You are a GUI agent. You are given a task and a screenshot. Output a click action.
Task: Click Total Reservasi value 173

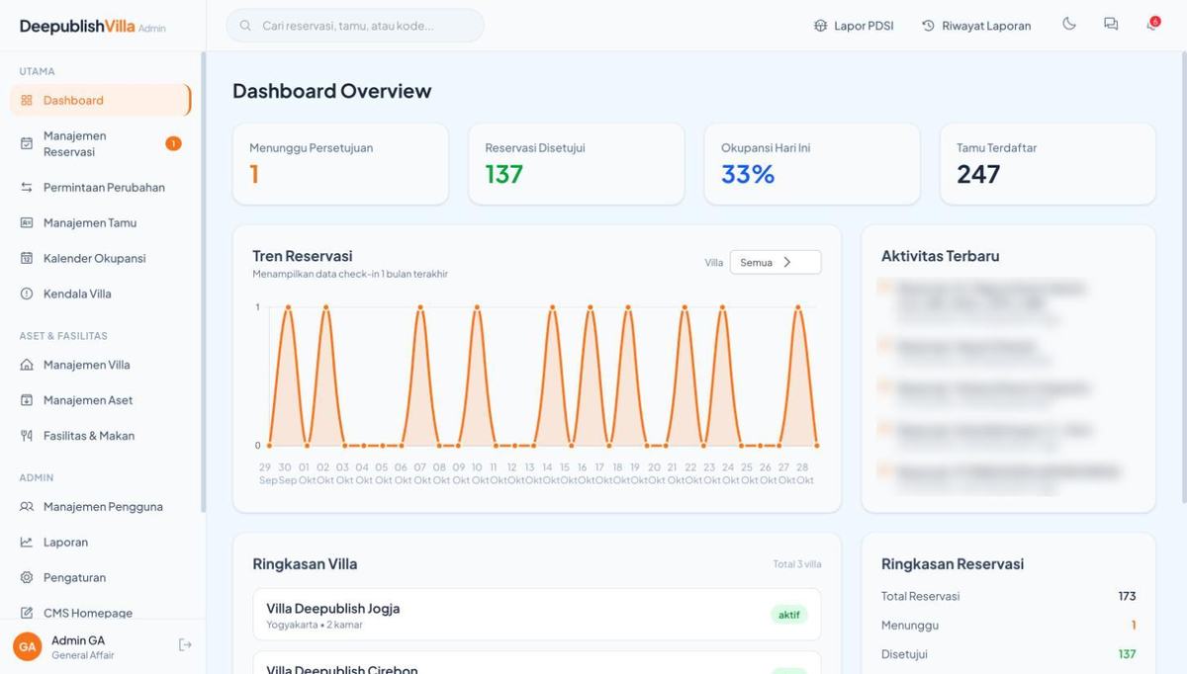point(1127,596)
